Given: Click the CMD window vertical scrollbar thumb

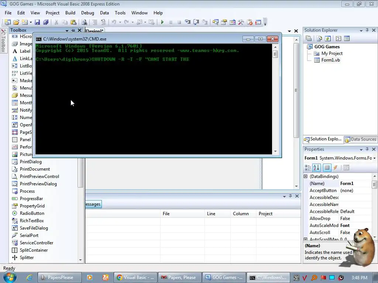Looking at the screenshot, I should 275,54.
